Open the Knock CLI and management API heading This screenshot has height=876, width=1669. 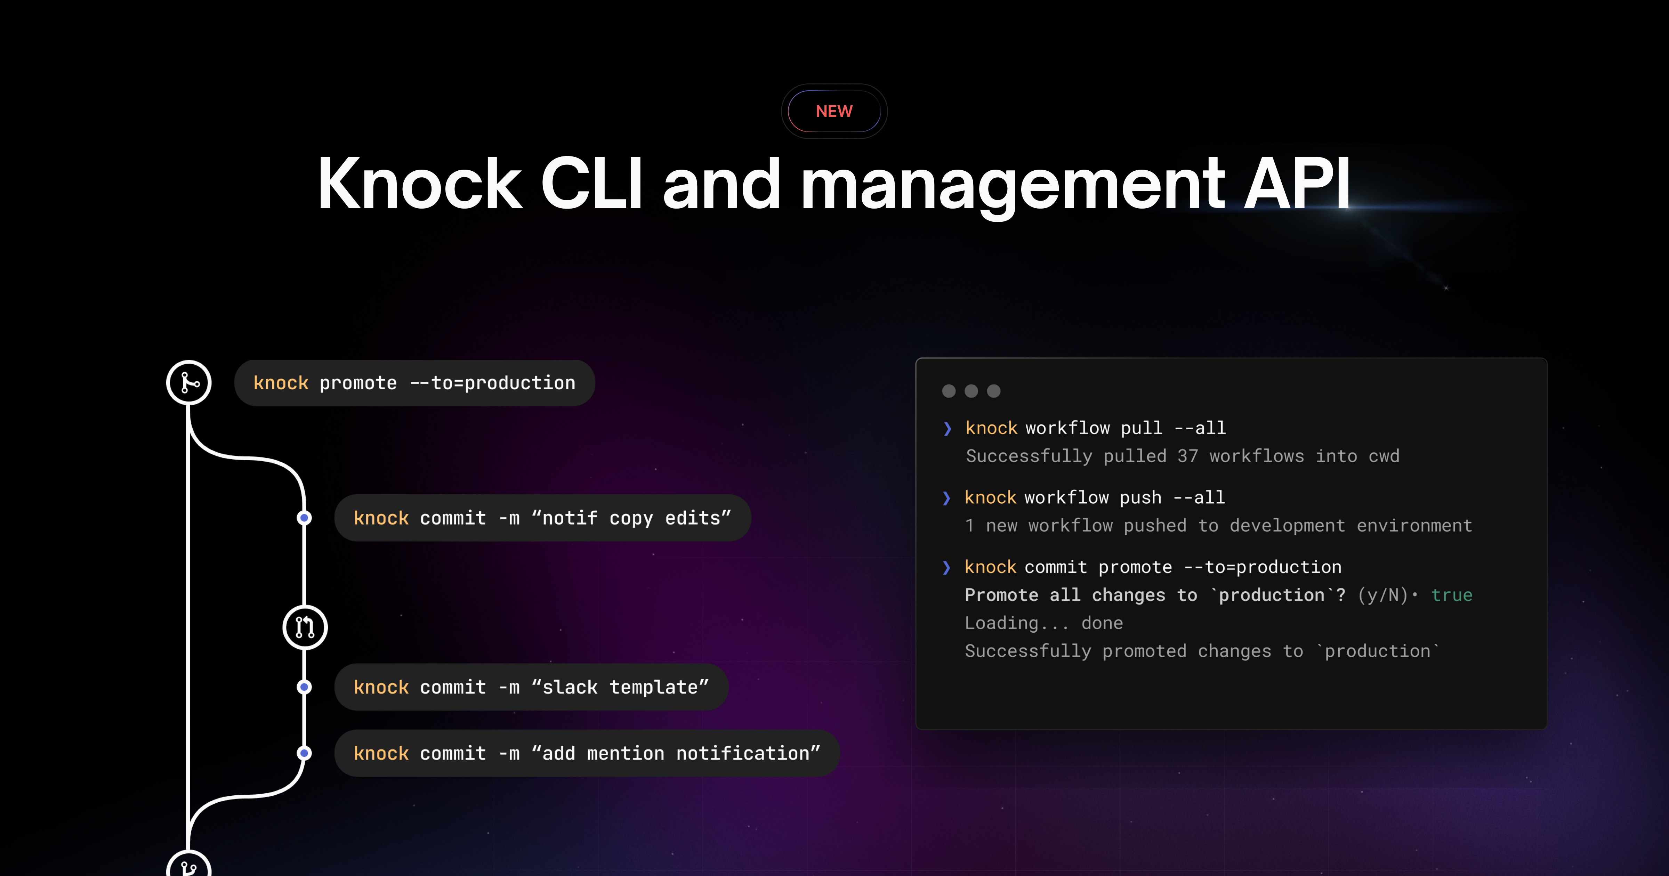click(x=834, y=186)
